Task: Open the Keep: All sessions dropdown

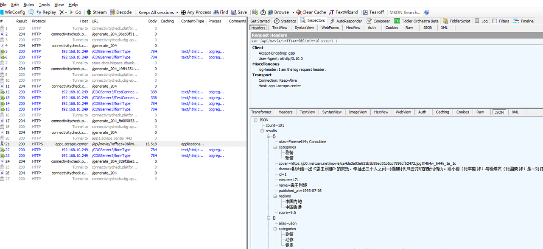Action: [x=158, y=12]
